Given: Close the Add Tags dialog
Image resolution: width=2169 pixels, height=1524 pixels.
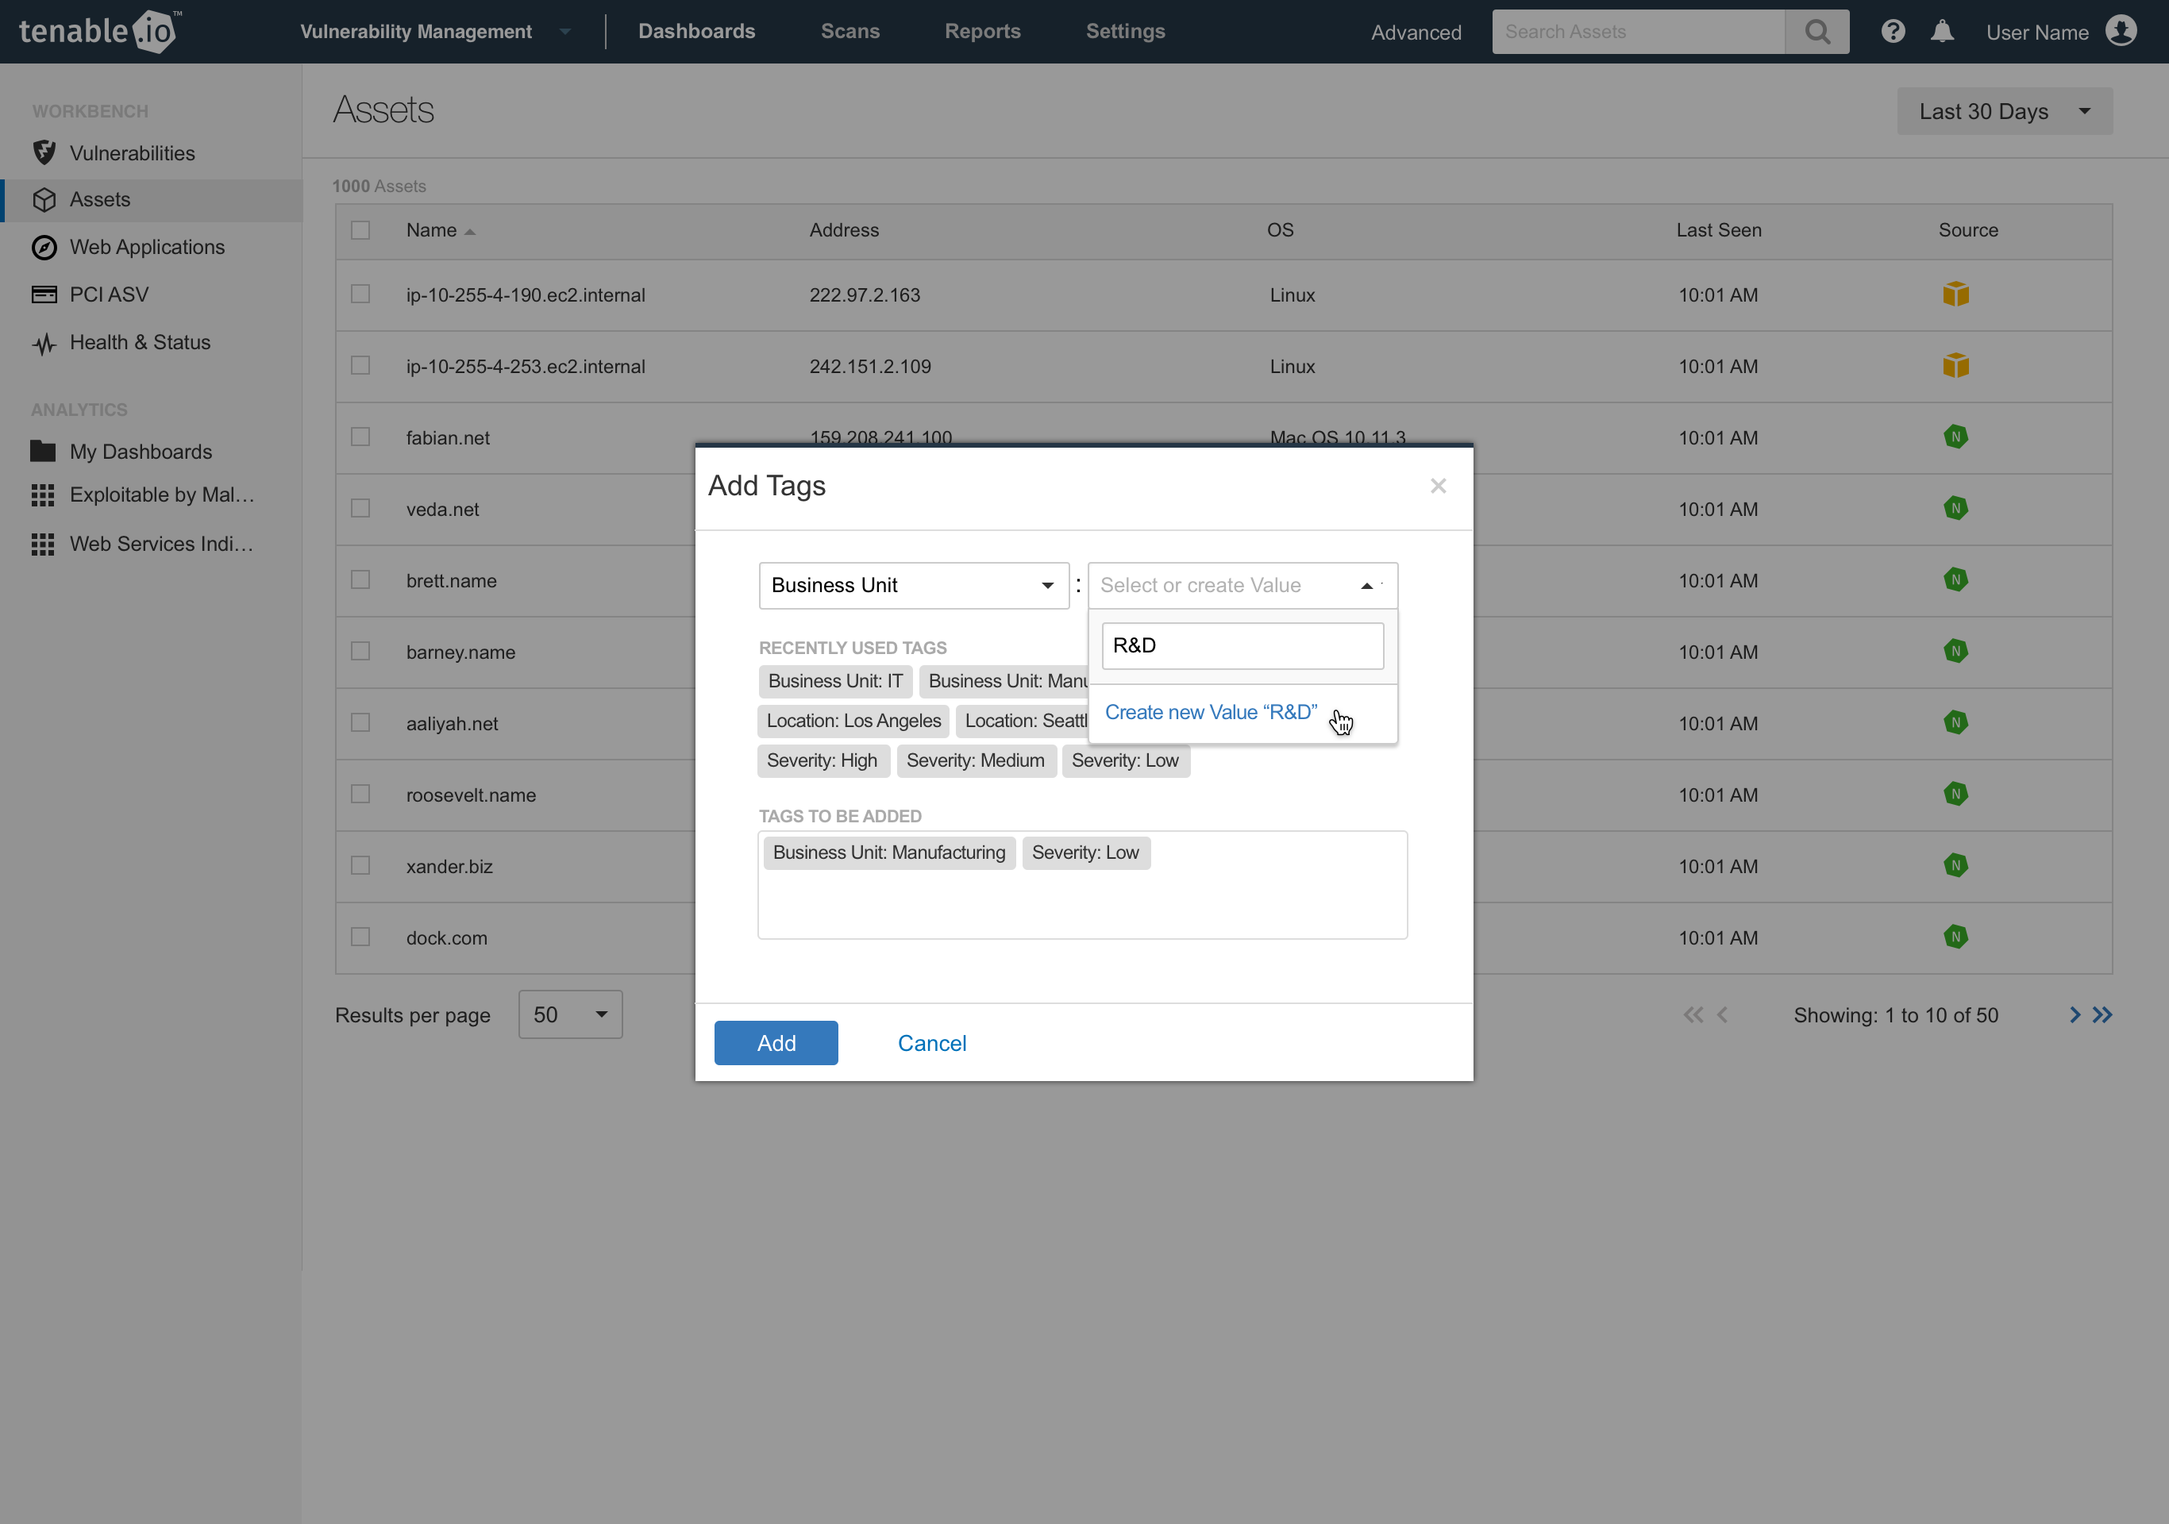Looking at the screenshot, I should (1438, 485).
